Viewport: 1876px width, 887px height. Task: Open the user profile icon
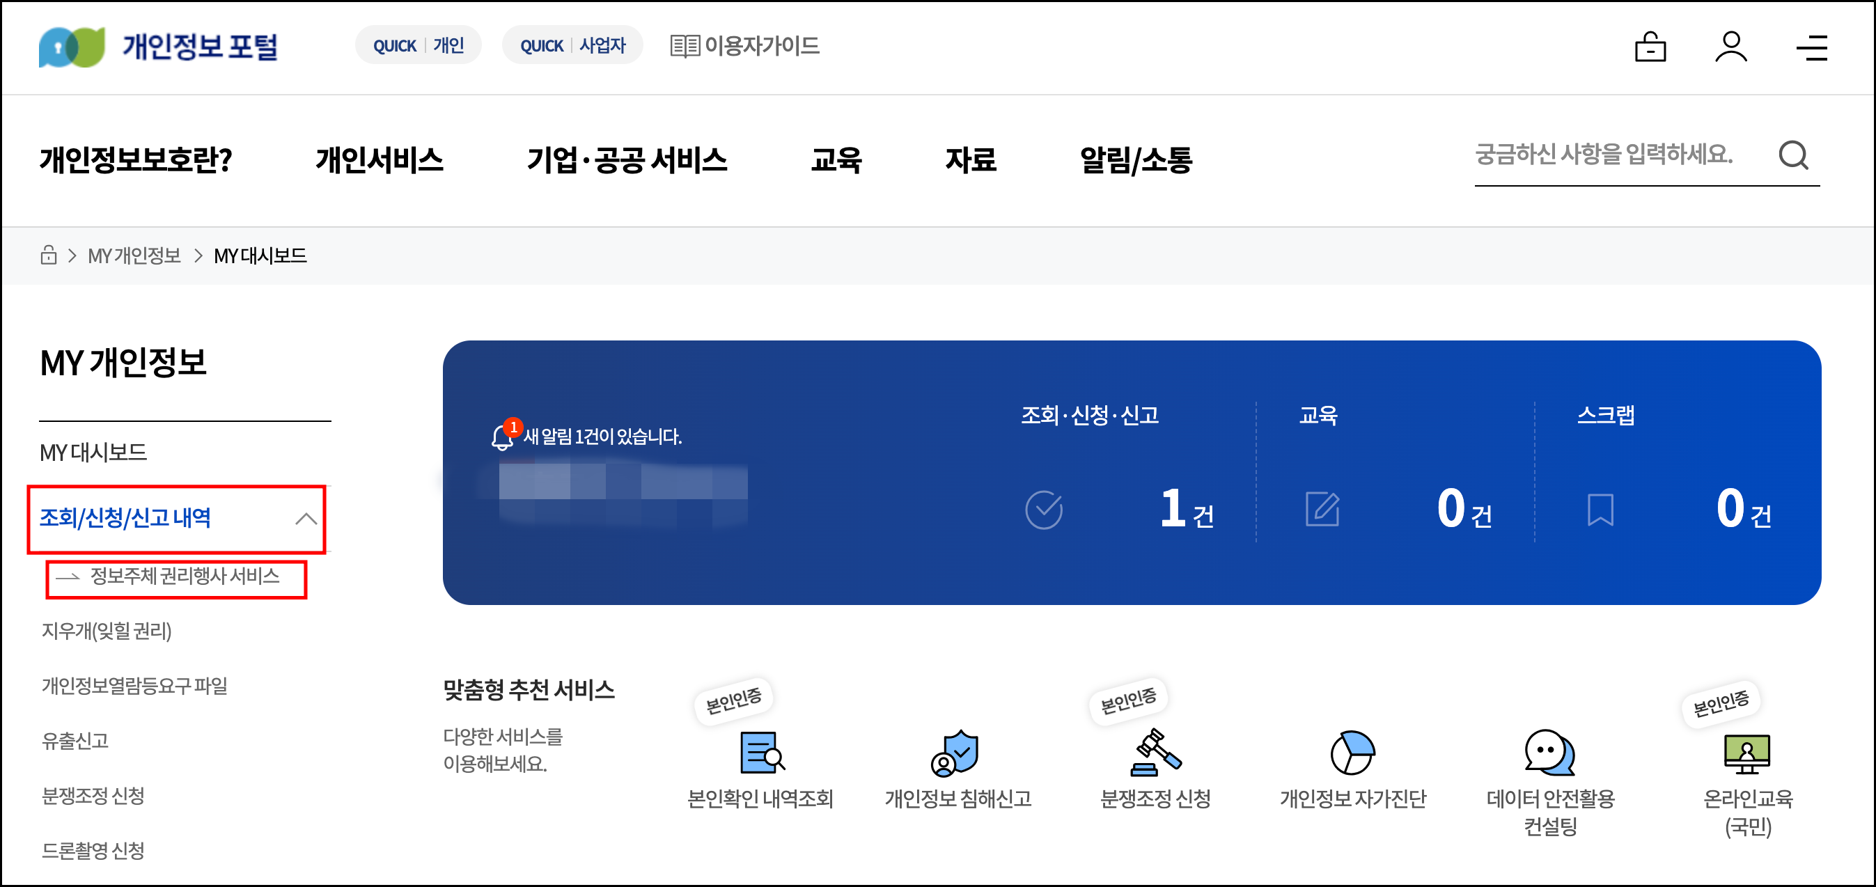pos(1730,47)
